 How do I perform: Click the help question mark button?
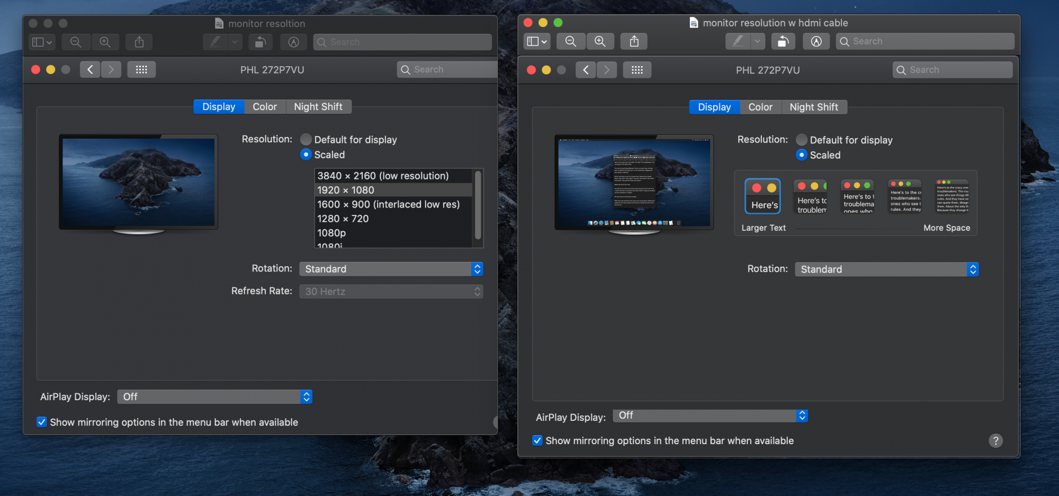[996, 440]
